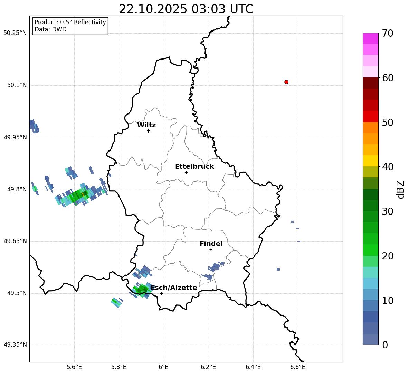Image resolution: width=409 pixels, height=374 pixels.
Task: Click the cross marker under Wiltz
Action: tap(149, 131)
